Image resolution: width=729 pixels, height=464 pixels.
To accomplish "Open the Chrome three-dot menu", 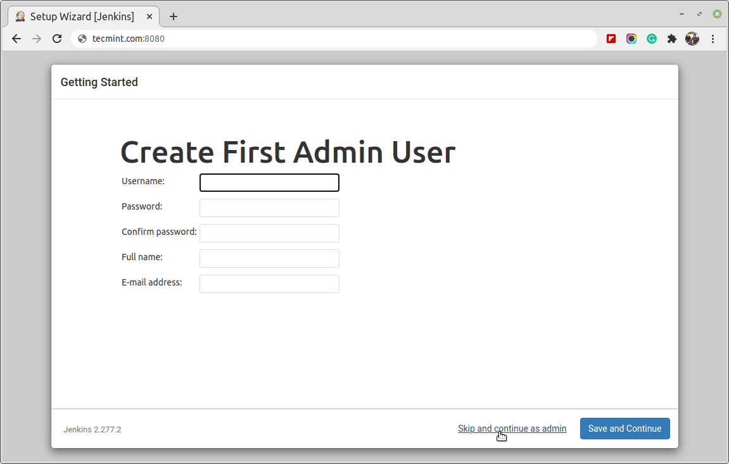I will (x=713, y=39).
